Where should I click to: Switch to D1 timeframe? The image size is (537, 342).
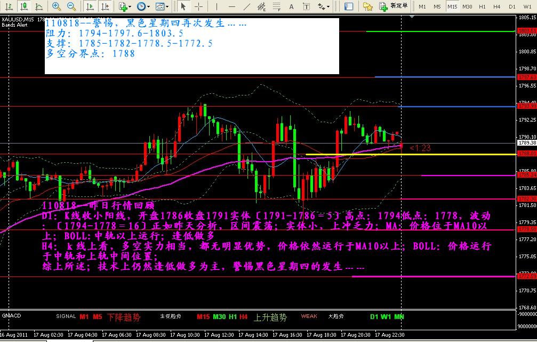point(512,6)
